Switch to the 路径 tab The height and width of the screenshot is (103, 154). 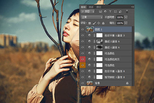(x=99, y=7)
